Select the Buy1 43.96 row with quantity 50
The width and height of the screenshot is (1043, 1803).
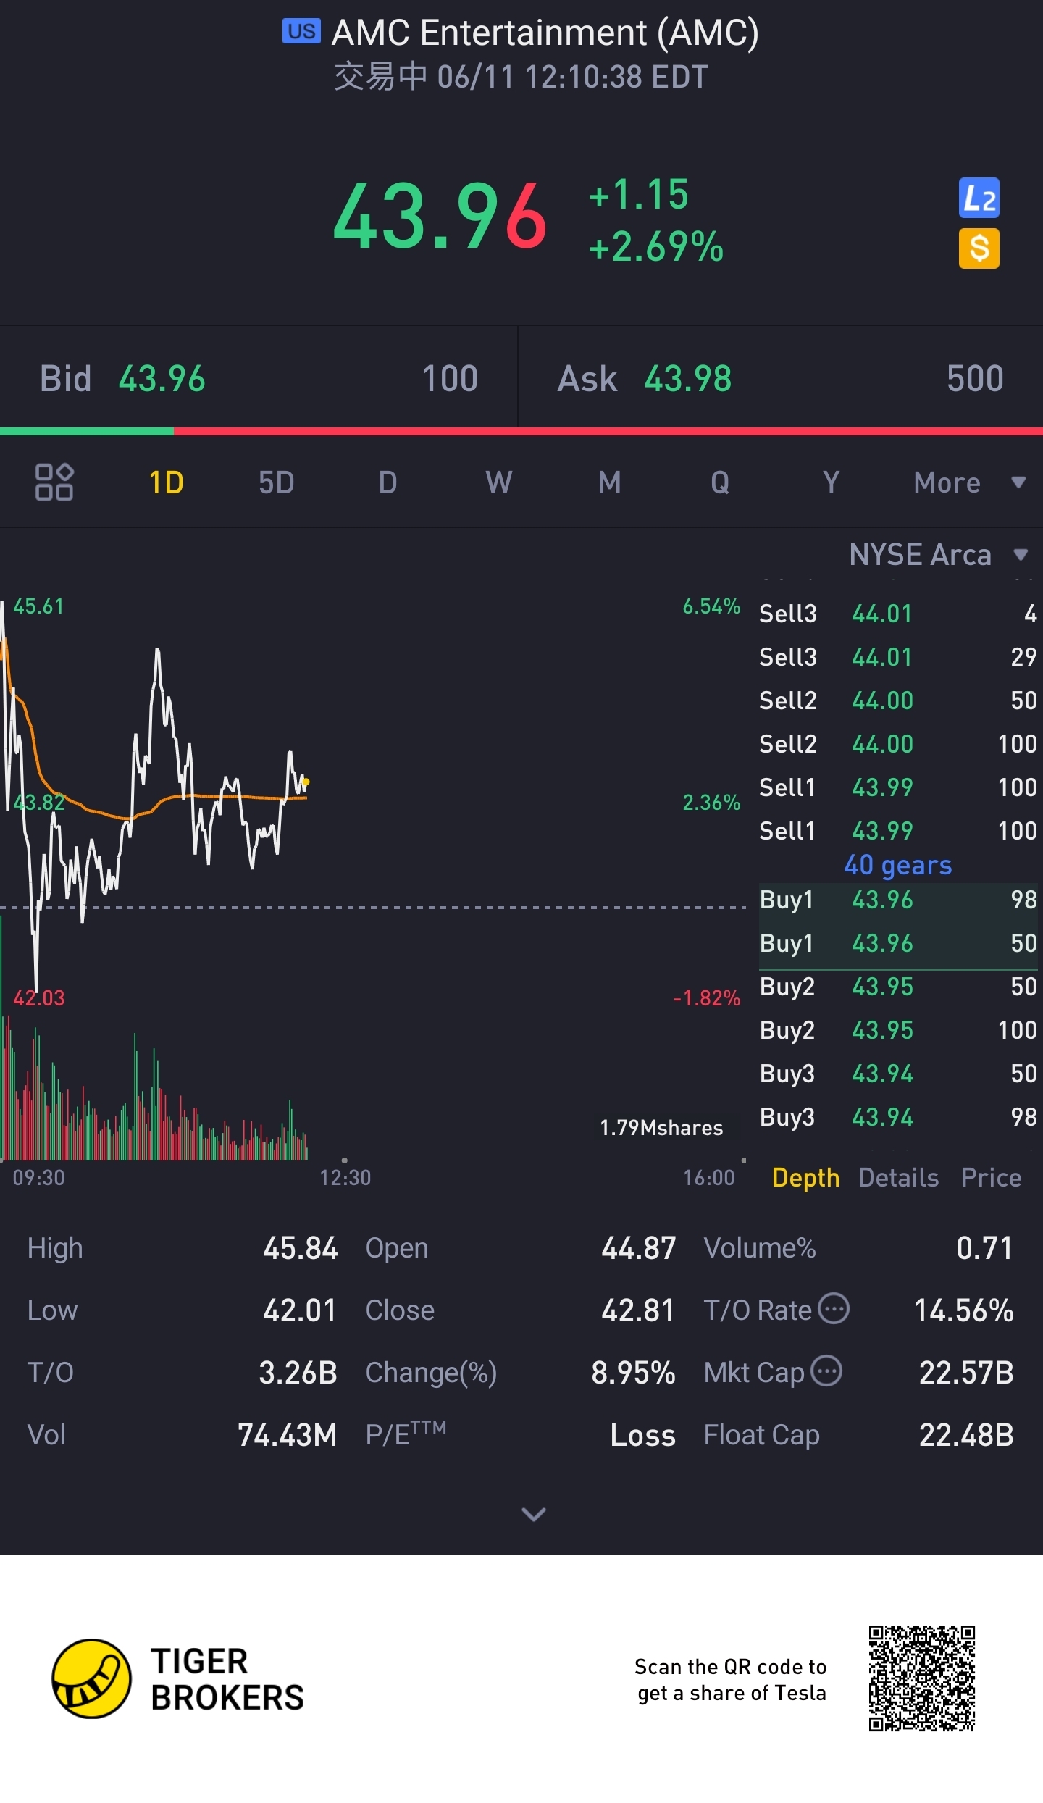(x=898, y=943)
